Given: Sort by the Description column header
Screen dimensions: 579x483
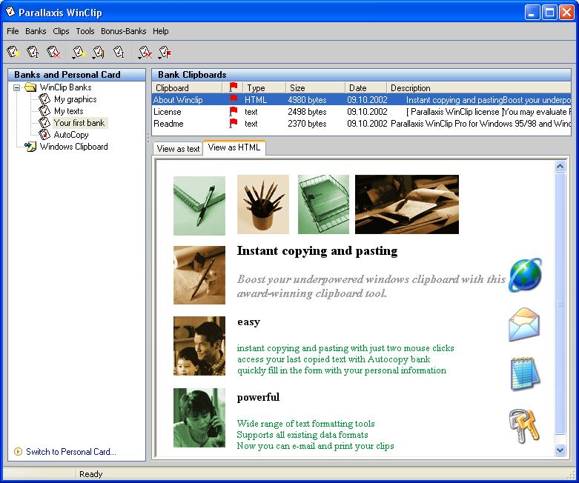Looking at the screenshot, I should click(479, 88).
